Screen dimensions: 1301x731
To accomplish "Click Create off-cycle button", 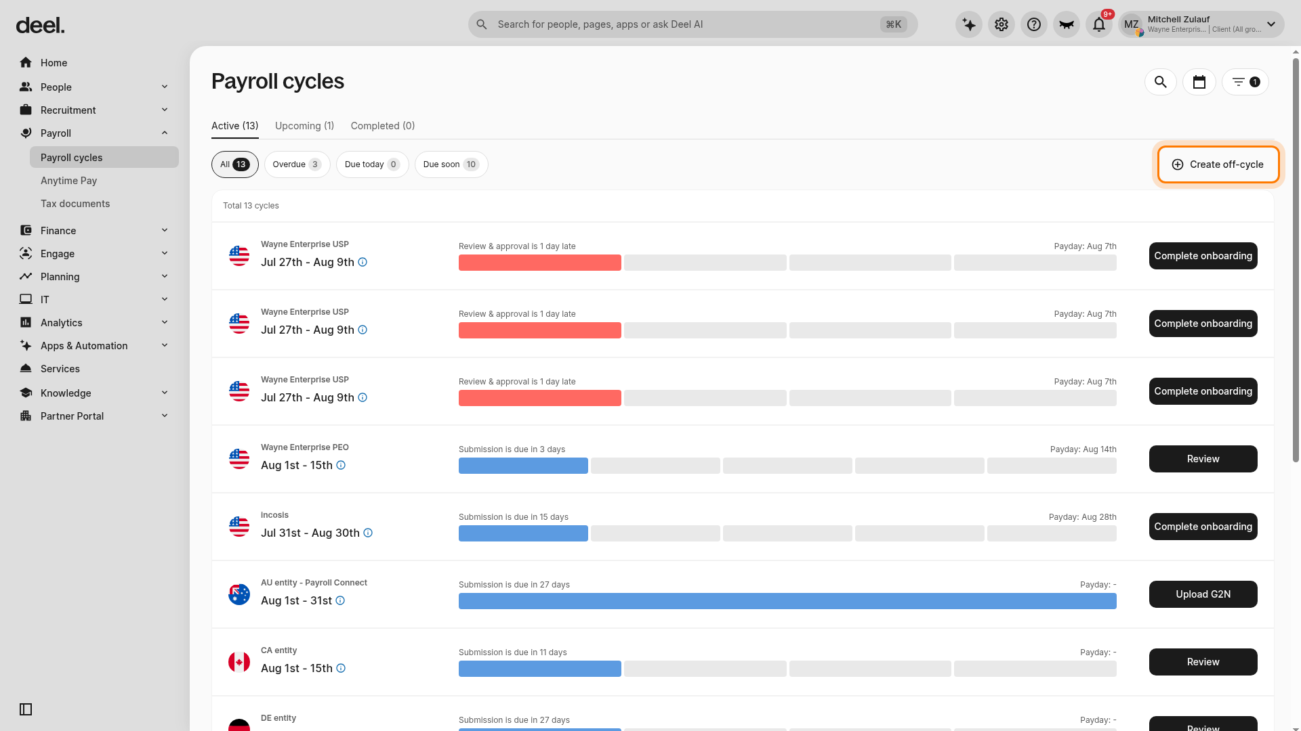I will 1218,164.
